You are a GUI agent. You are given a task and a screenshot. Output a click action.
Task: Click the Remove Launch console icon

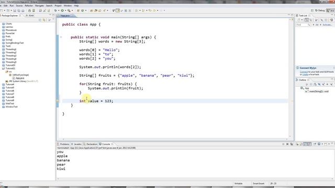pyautogui.click(x=287, y=144)
